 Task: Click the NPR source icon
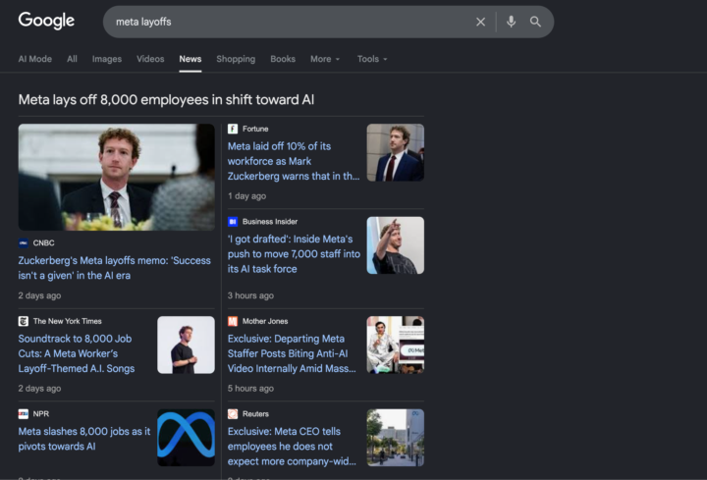[23, 414]
